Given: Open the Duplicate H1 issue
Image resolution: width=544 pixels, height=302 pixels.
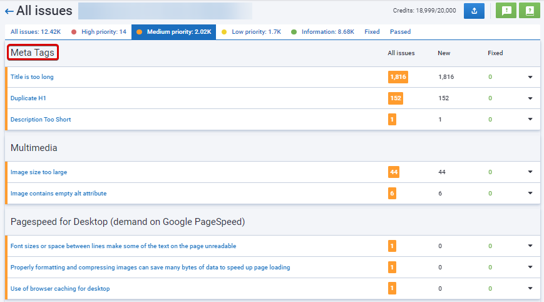Looking at the screenshot, I should point(28,98).
